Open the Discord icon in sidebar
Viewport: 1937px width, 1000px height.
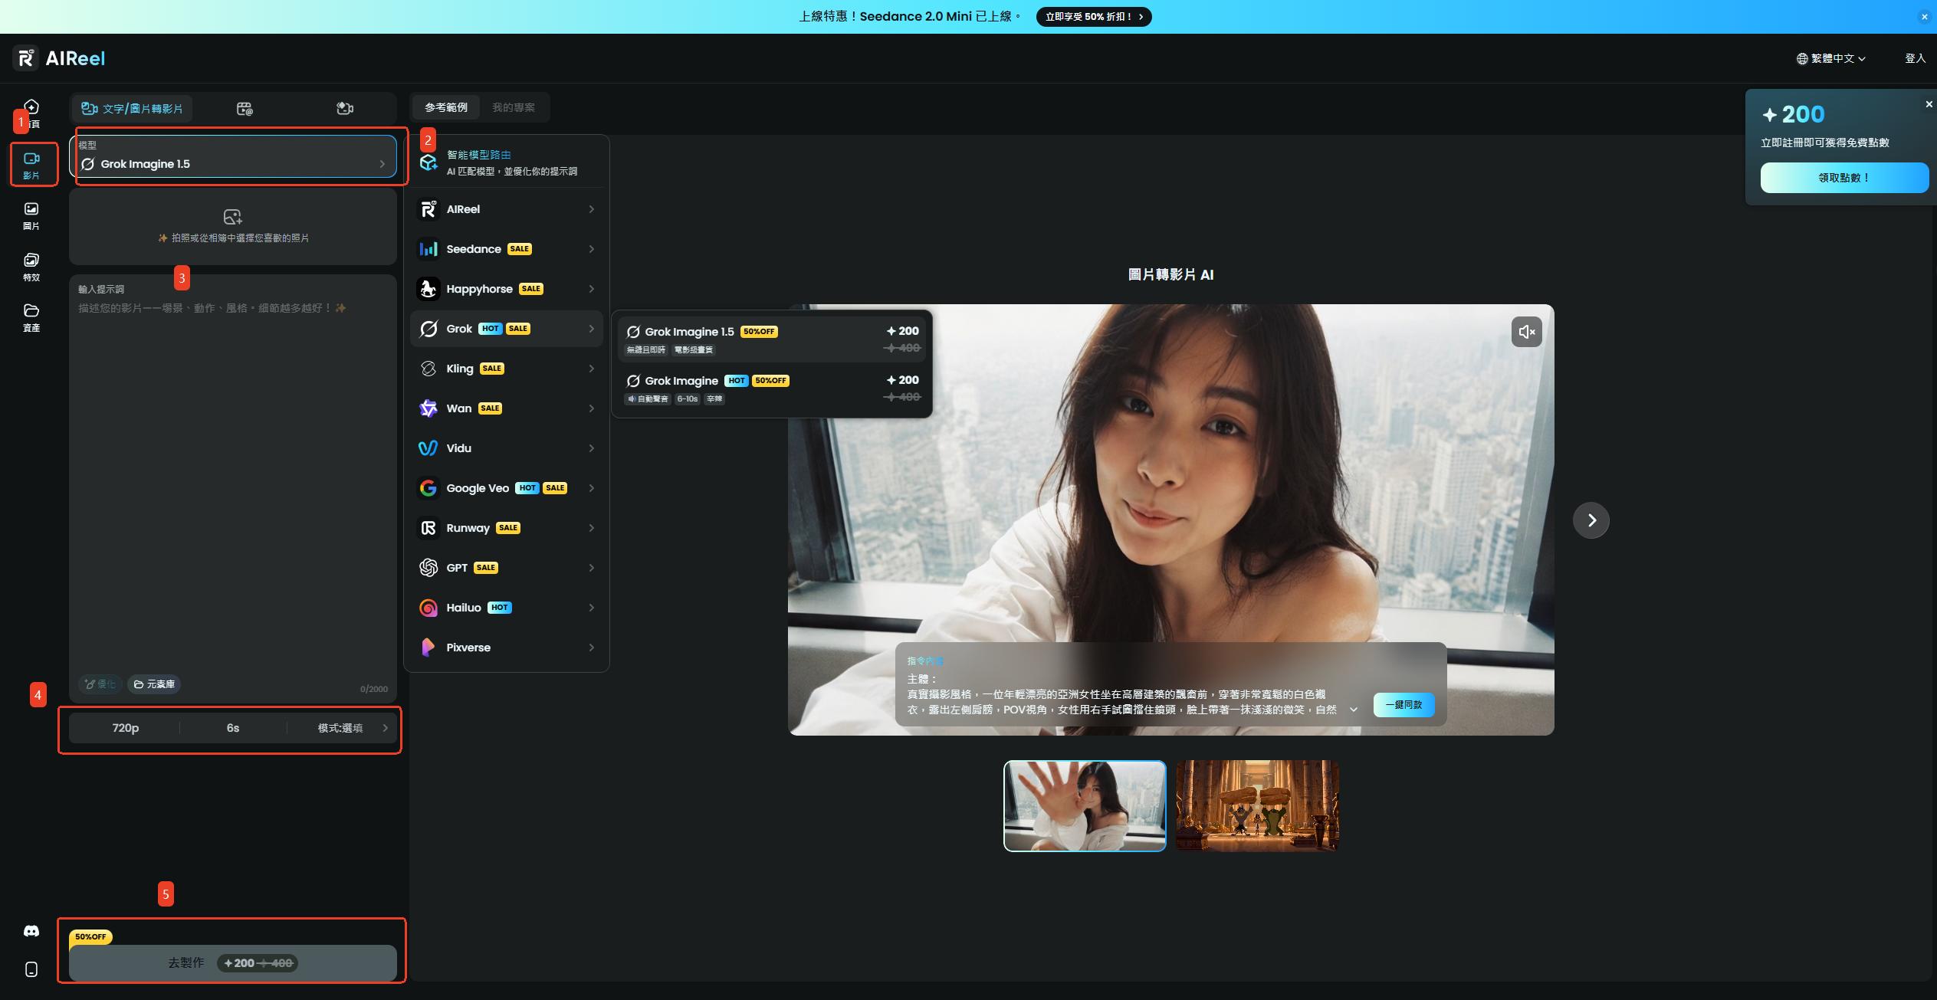click(x=31, y=931)
